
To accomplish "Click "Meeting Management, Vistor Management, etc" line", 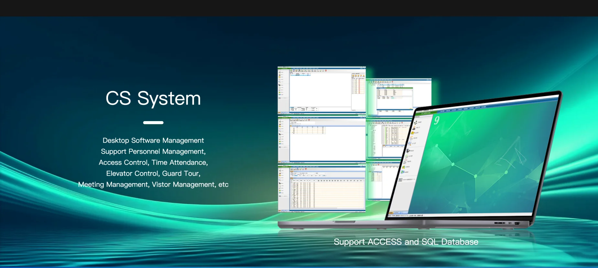I will click(153, 184).
